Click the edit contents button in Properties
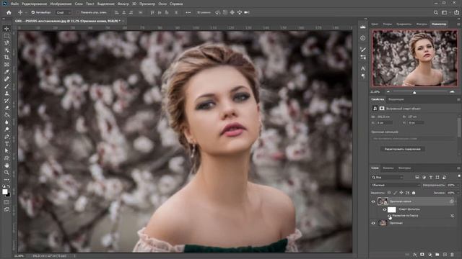 [x=402, y=149]
